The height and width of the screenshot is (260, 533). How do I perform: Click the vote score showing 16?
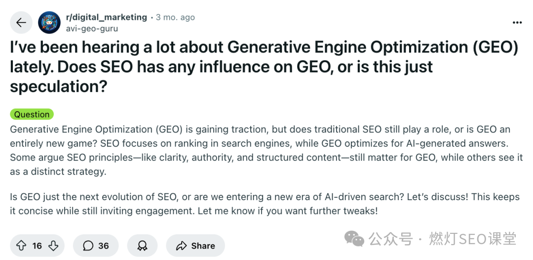[37, 246]
